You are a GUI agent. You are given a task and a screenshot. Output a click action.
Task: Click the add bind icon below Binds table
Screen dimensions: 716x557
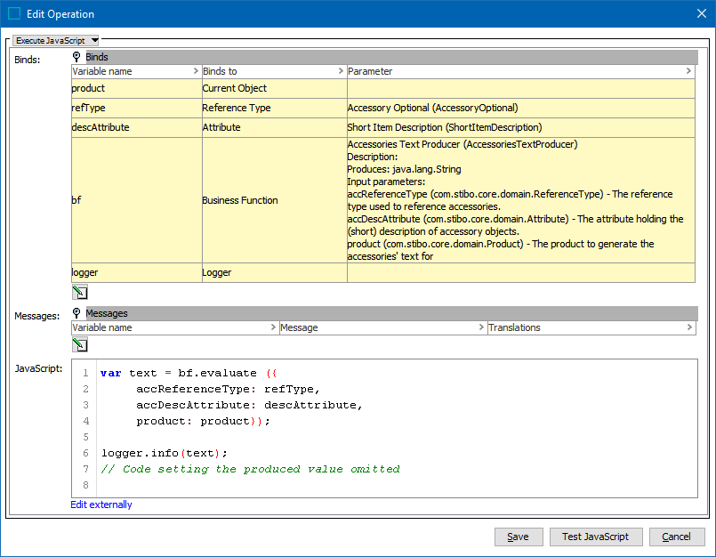tap(79, 292)
